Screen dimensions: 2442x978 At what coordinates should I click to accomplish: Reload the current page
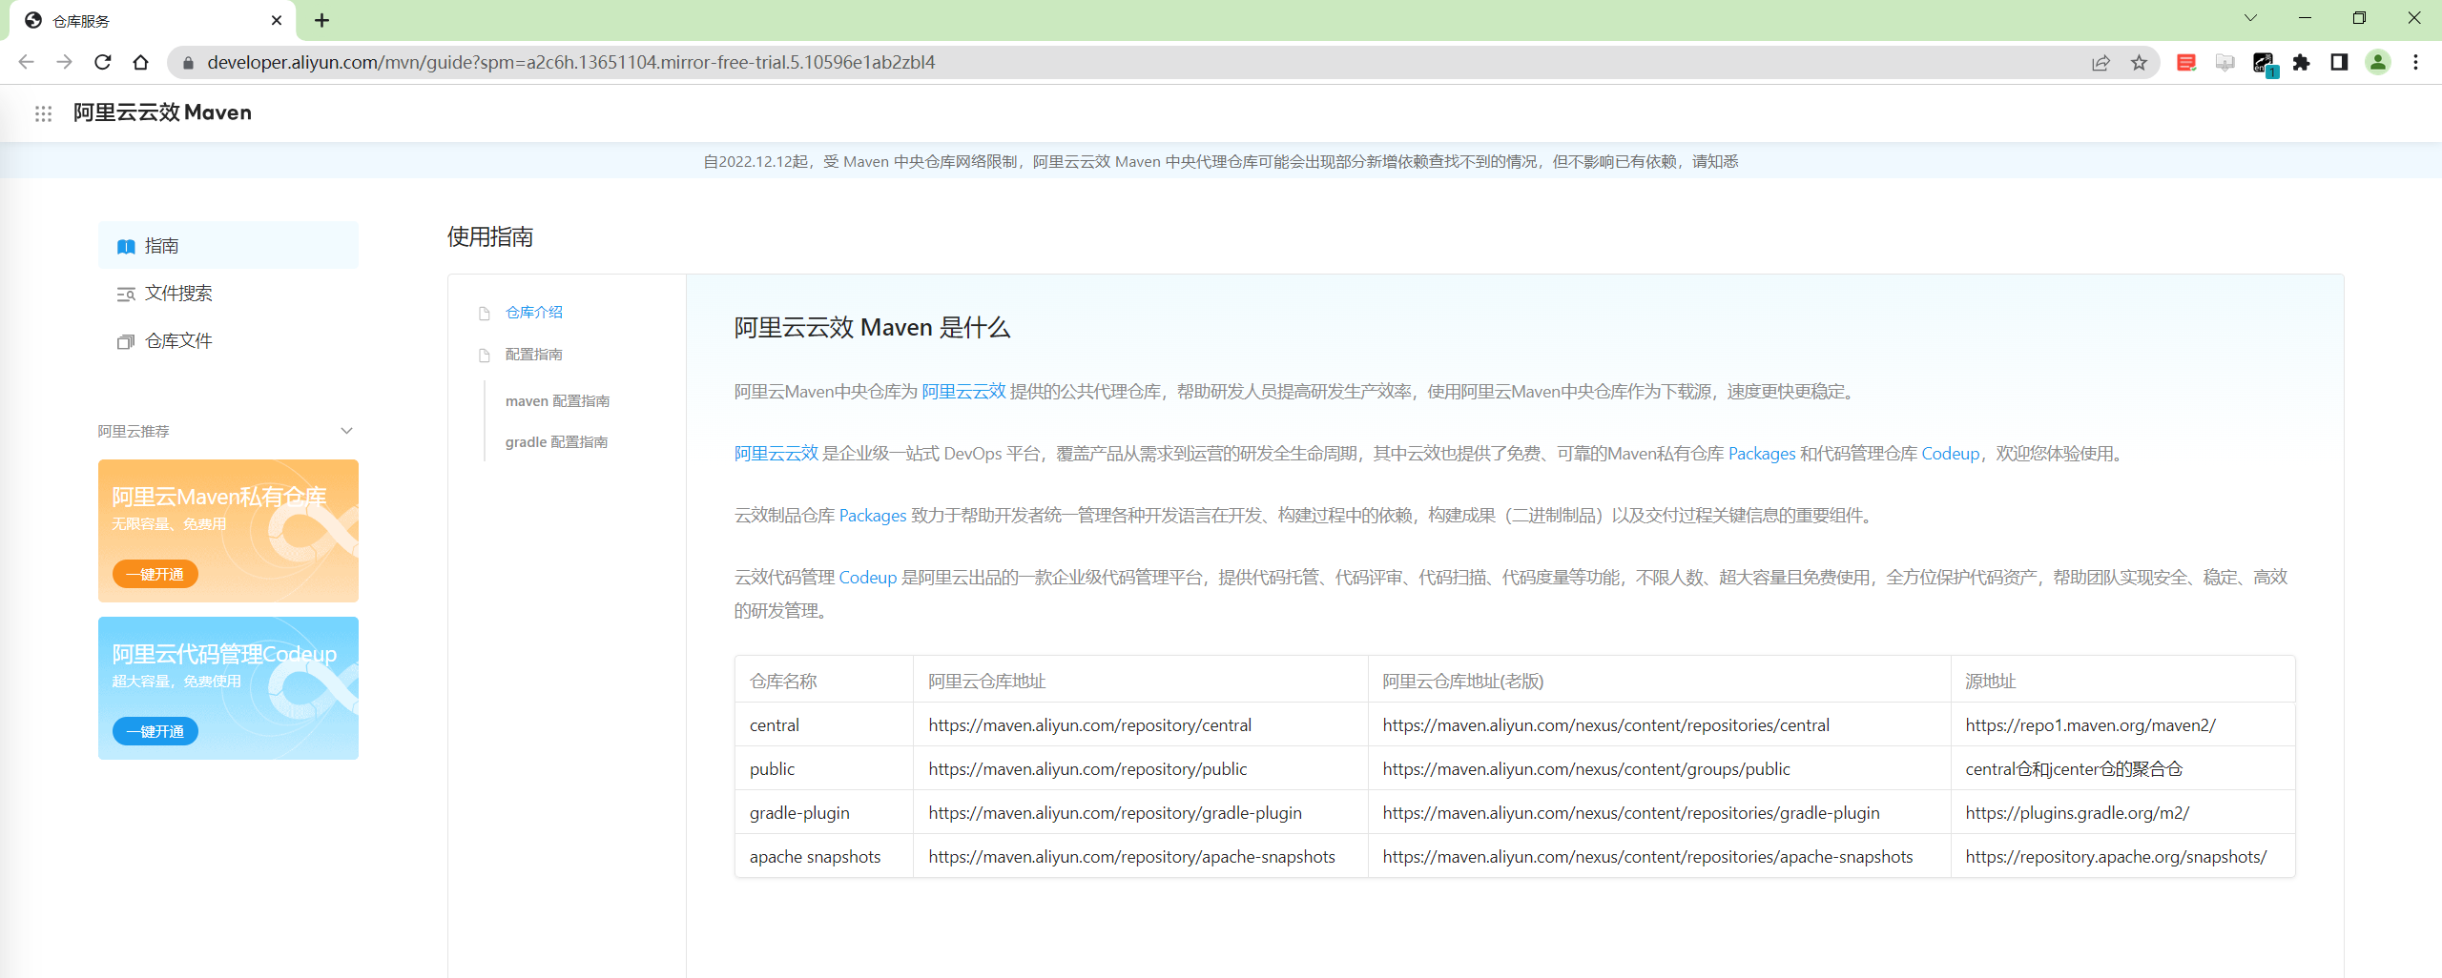point(103,62)
